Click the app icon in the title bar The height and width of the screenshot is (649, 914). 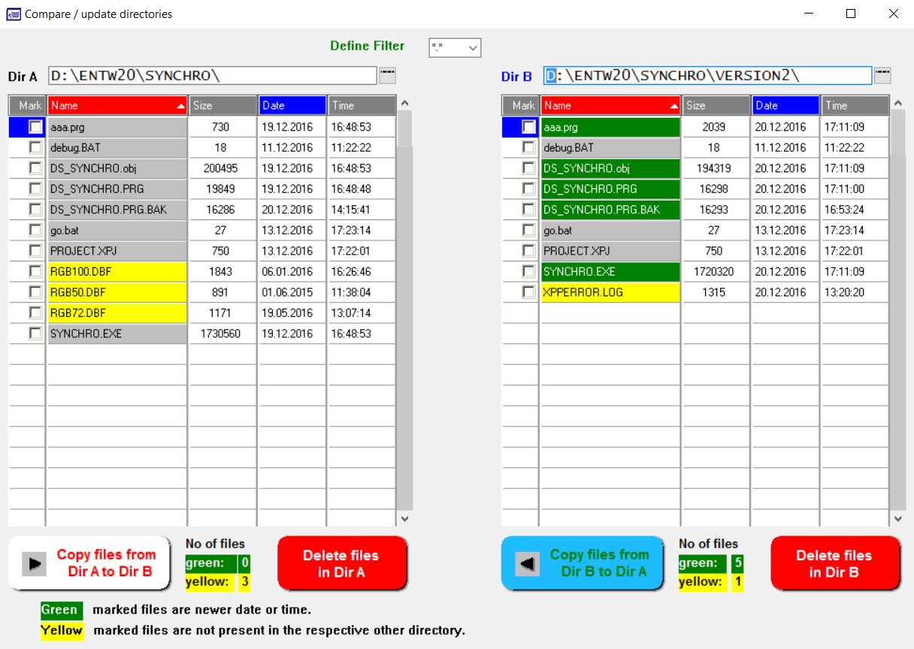[x=14, y=14]
